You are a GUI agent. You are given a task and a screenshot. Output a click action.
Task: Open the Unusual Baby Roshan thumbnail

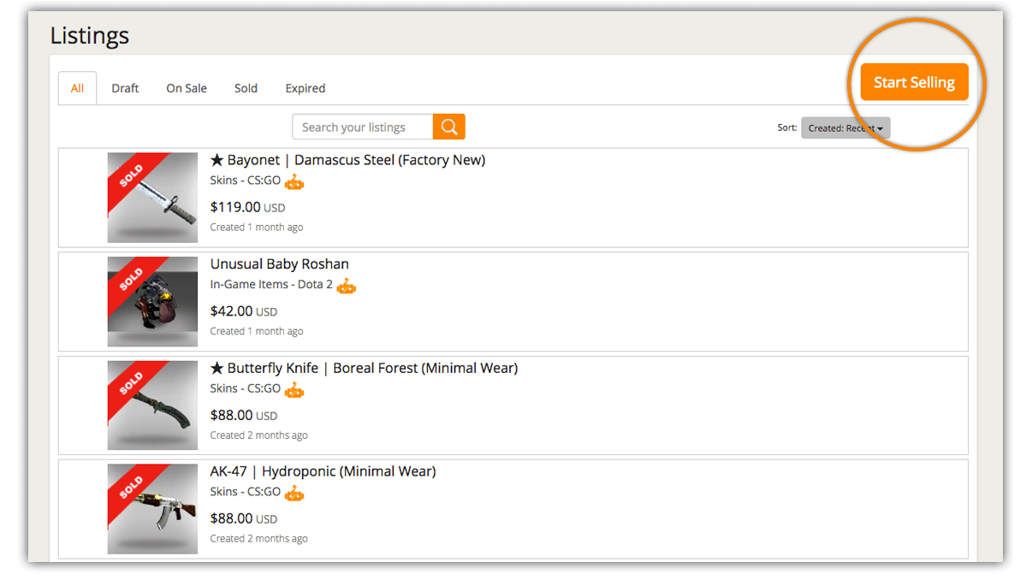[152, 301]
